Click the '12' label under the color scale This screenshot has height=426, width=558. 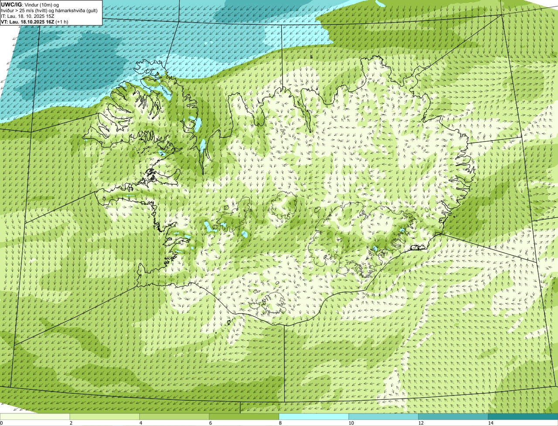tap(421, 423)
